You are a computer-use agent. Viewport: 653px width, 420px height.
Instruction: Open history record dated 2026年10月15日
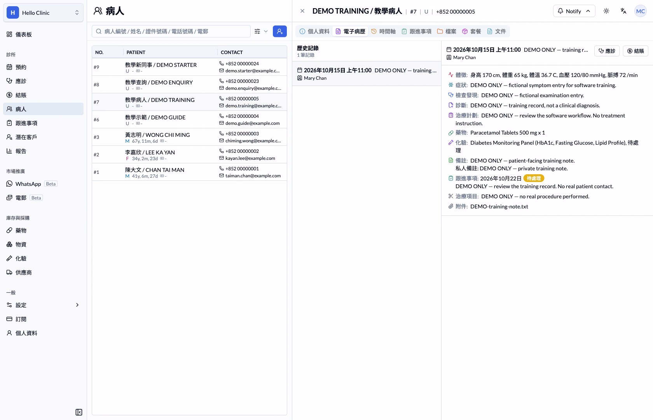point(367,74)
